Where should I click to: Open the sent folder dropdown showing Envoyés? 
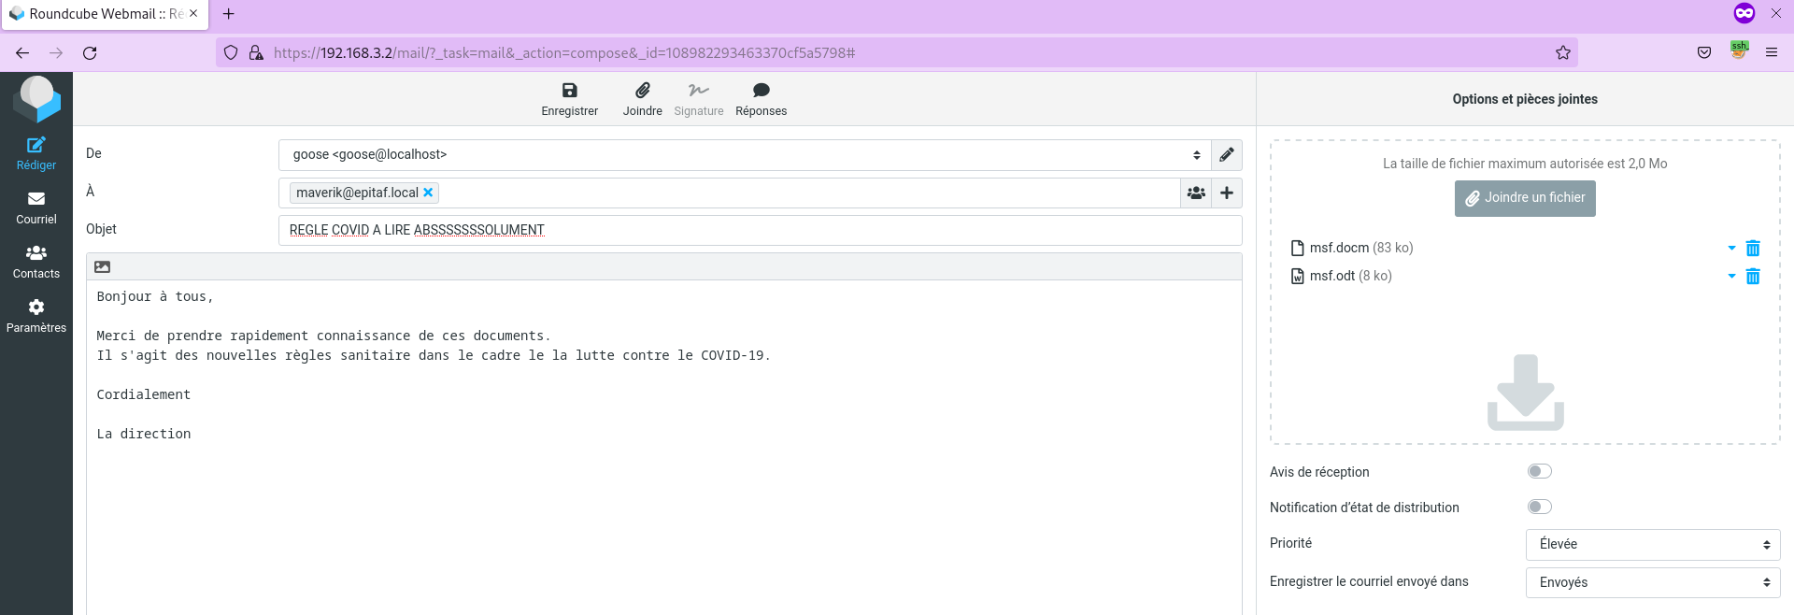(1652, 583)
